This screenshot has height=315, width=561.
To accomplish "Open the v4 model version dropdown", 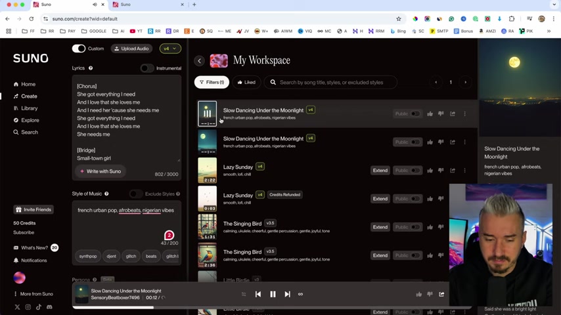I will point(170,49).
